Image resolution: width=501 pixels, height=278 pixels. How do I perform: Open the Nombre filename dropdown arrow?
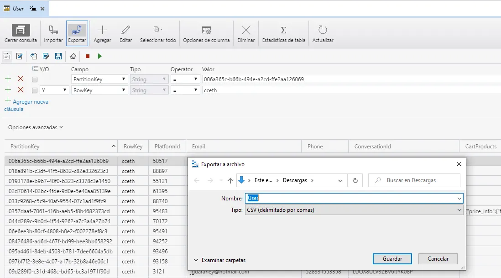coord(459,199)
